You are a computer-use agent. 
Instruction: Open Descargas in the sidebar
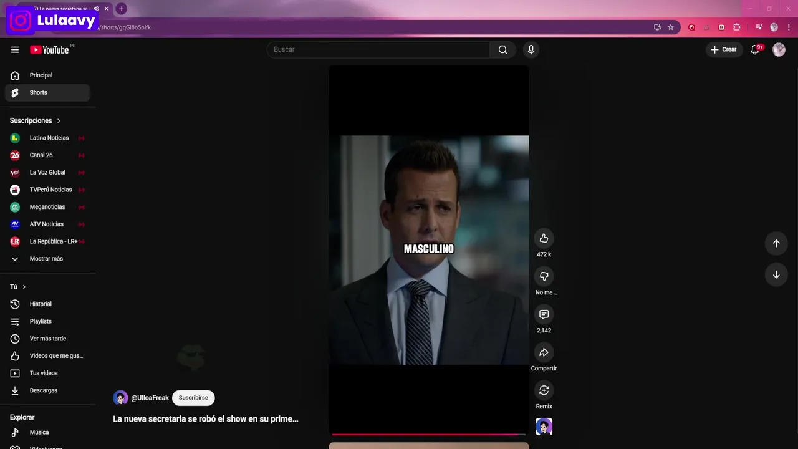(x=47, y=390)
